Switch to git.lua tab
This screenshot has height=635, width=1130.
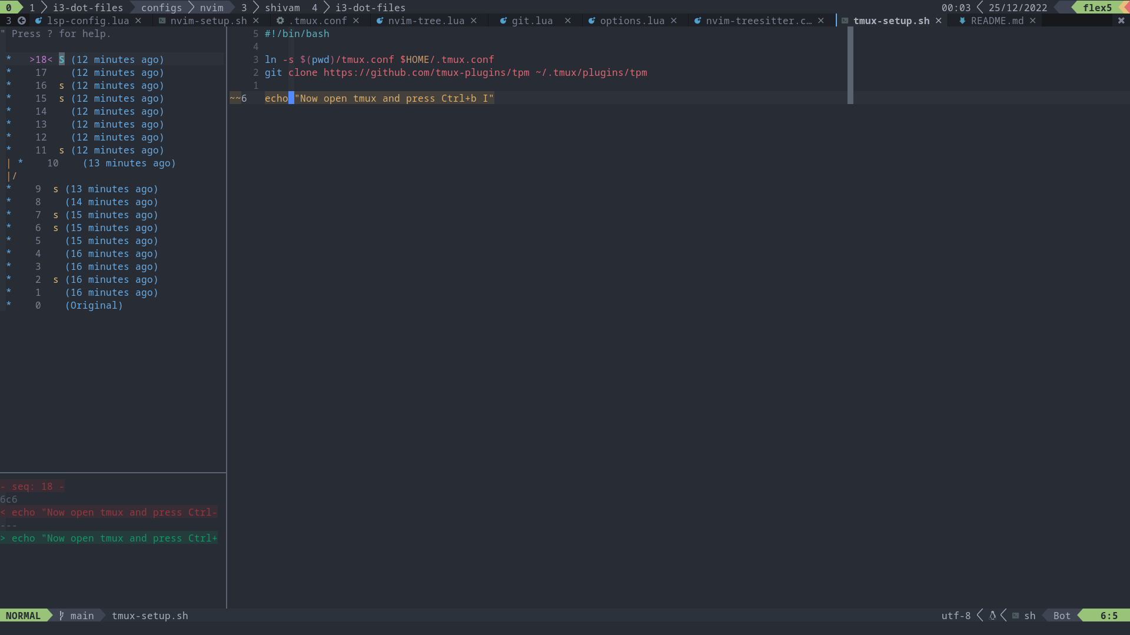531,20
